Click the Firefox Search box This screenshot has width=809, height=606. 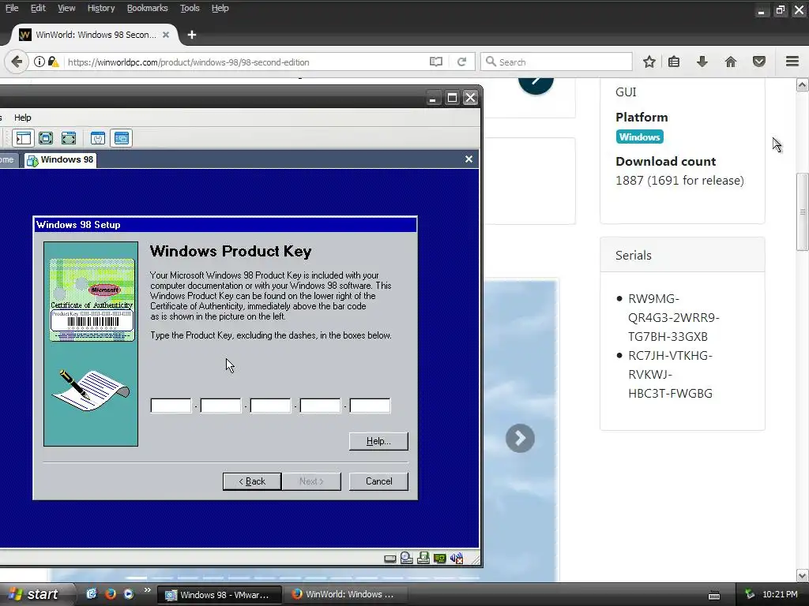(556, 62)
